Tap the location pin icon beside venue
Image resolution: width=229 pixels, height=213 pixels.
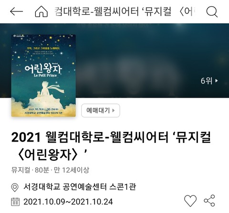[15, 187]
